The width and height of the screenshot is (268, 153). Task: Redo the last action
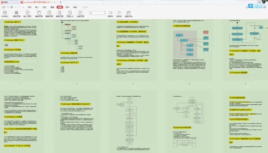point(19,7)
